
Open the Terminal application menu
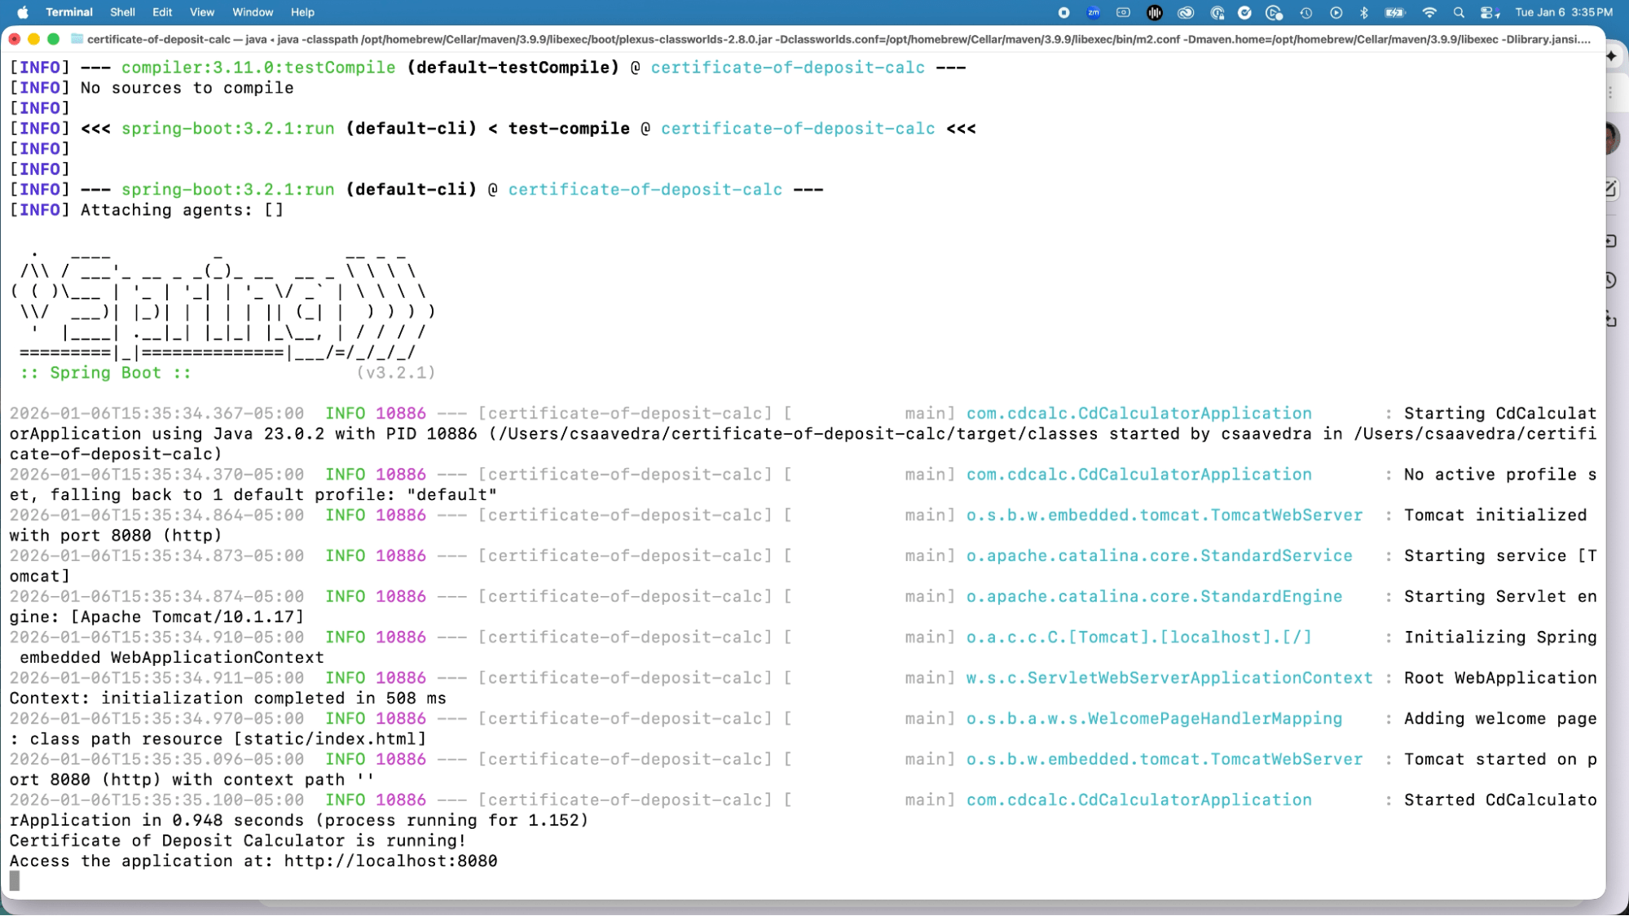tap(70, 12)
